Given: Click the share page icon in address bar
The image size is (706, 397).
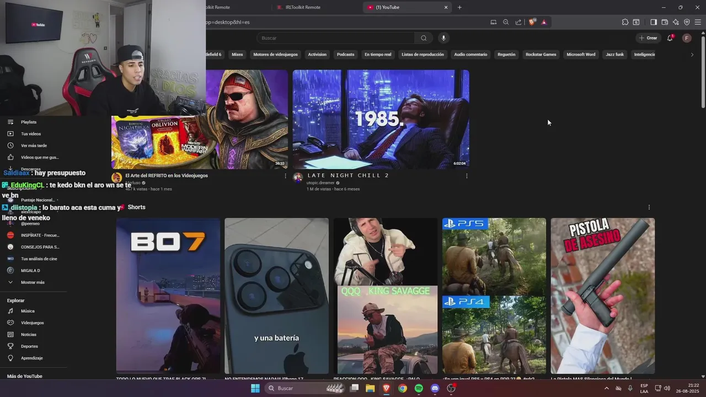Looking at the screenshot, I should (x=518, y=22).
